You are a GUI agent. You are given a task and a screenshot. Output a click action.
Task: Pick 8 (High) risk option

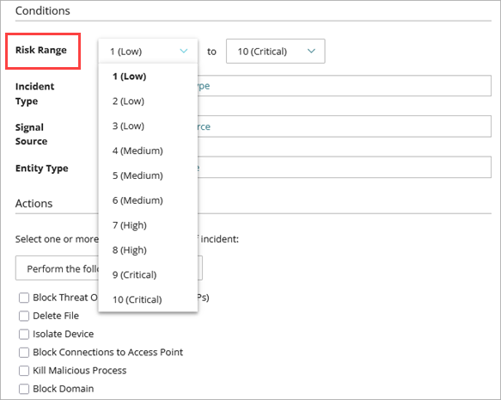148,250
